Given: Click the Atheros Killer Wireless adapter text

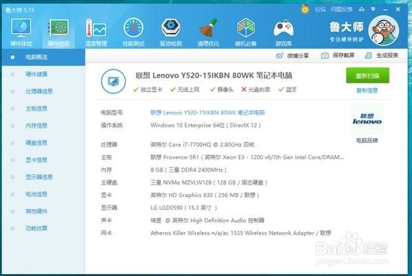Looking at the screenshot, I should tap(241, 233).
